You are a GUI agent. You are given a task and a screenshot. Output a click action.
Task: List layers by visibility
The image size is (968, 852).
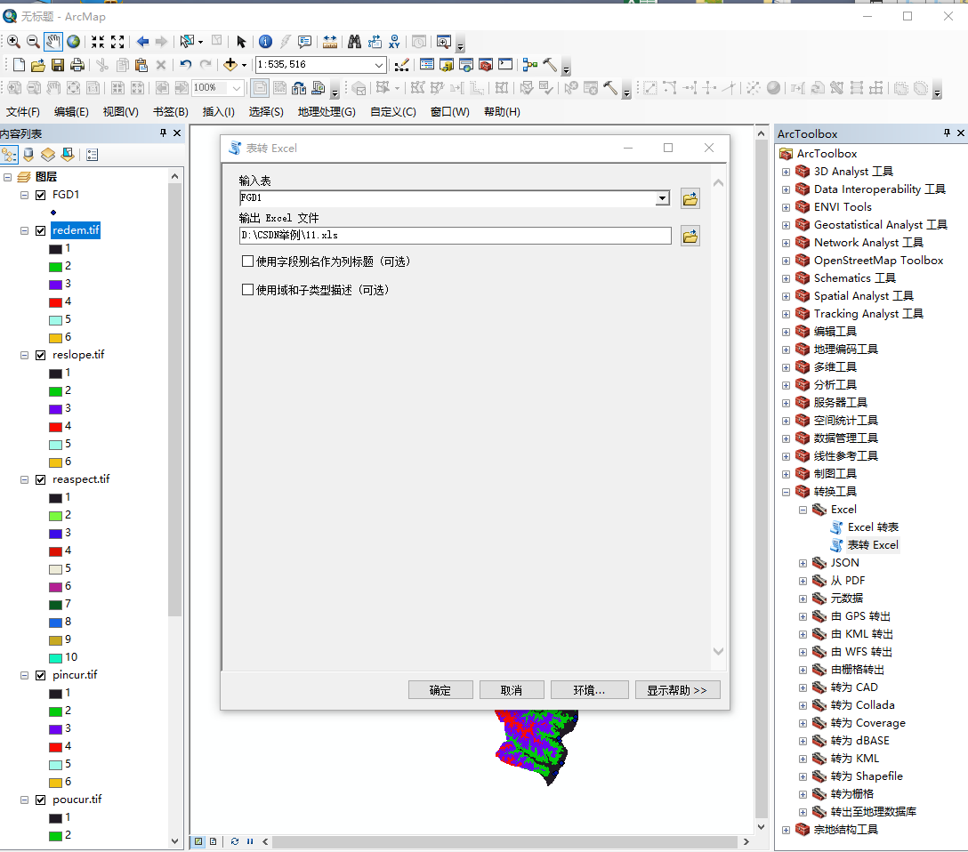[48, 154]
